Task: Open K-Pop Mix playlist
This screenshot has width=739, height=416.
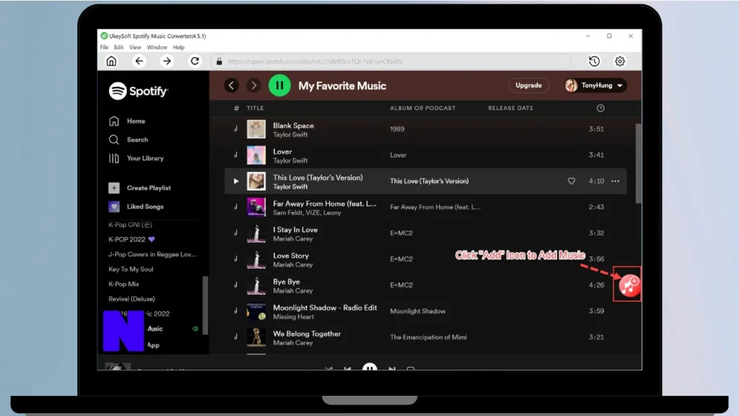Action: (x=123, y=284)
